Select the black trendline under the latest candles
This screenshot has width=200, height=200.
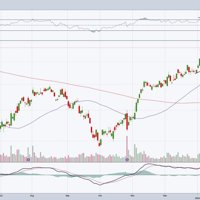(198, 72)
